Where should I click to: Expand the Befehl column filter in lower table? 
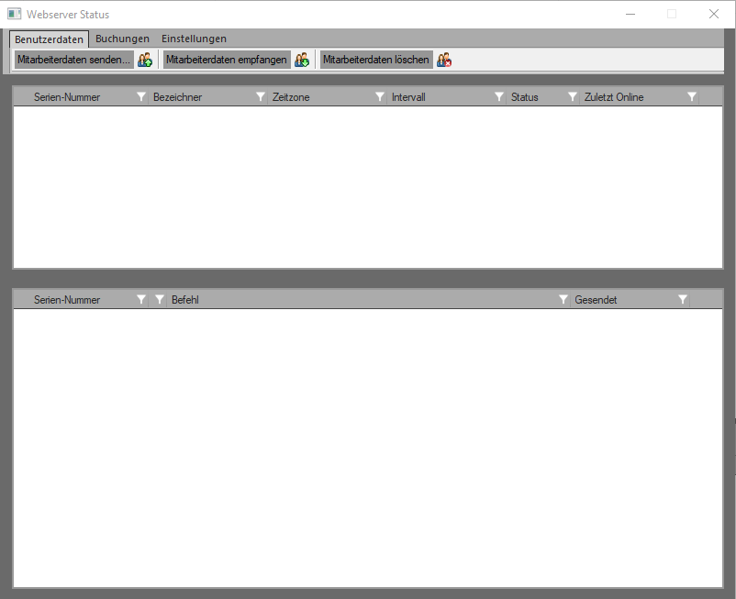tap(563, 300)
